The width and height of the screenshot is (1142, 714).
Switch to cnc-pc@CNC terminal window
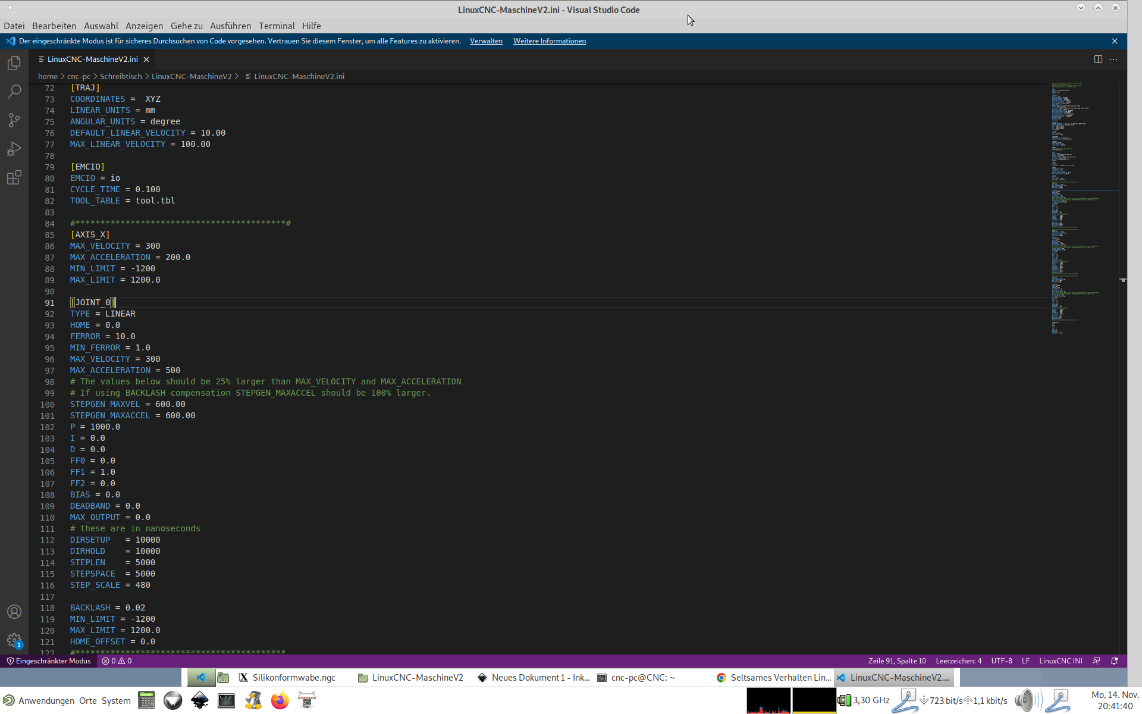[x=636, y=678]
